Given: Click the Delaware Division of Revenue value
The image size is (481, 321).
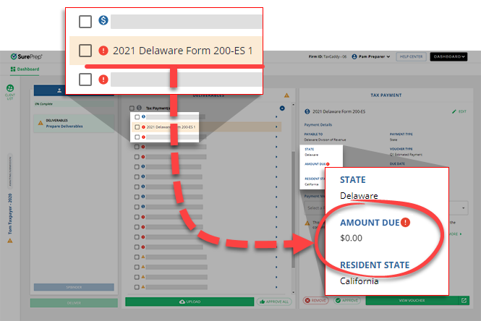Looking at the screenshot, I should tap(325, 140).
